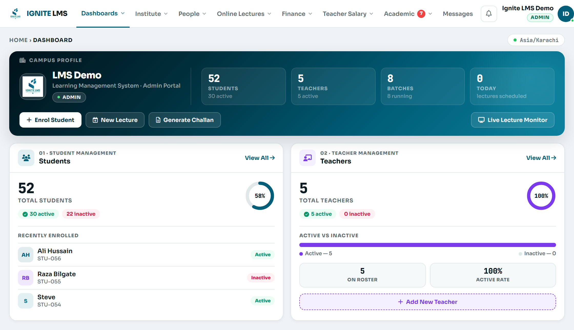Click the arrow on Teachers View All

pyautogui.click(x=554, y=158)
